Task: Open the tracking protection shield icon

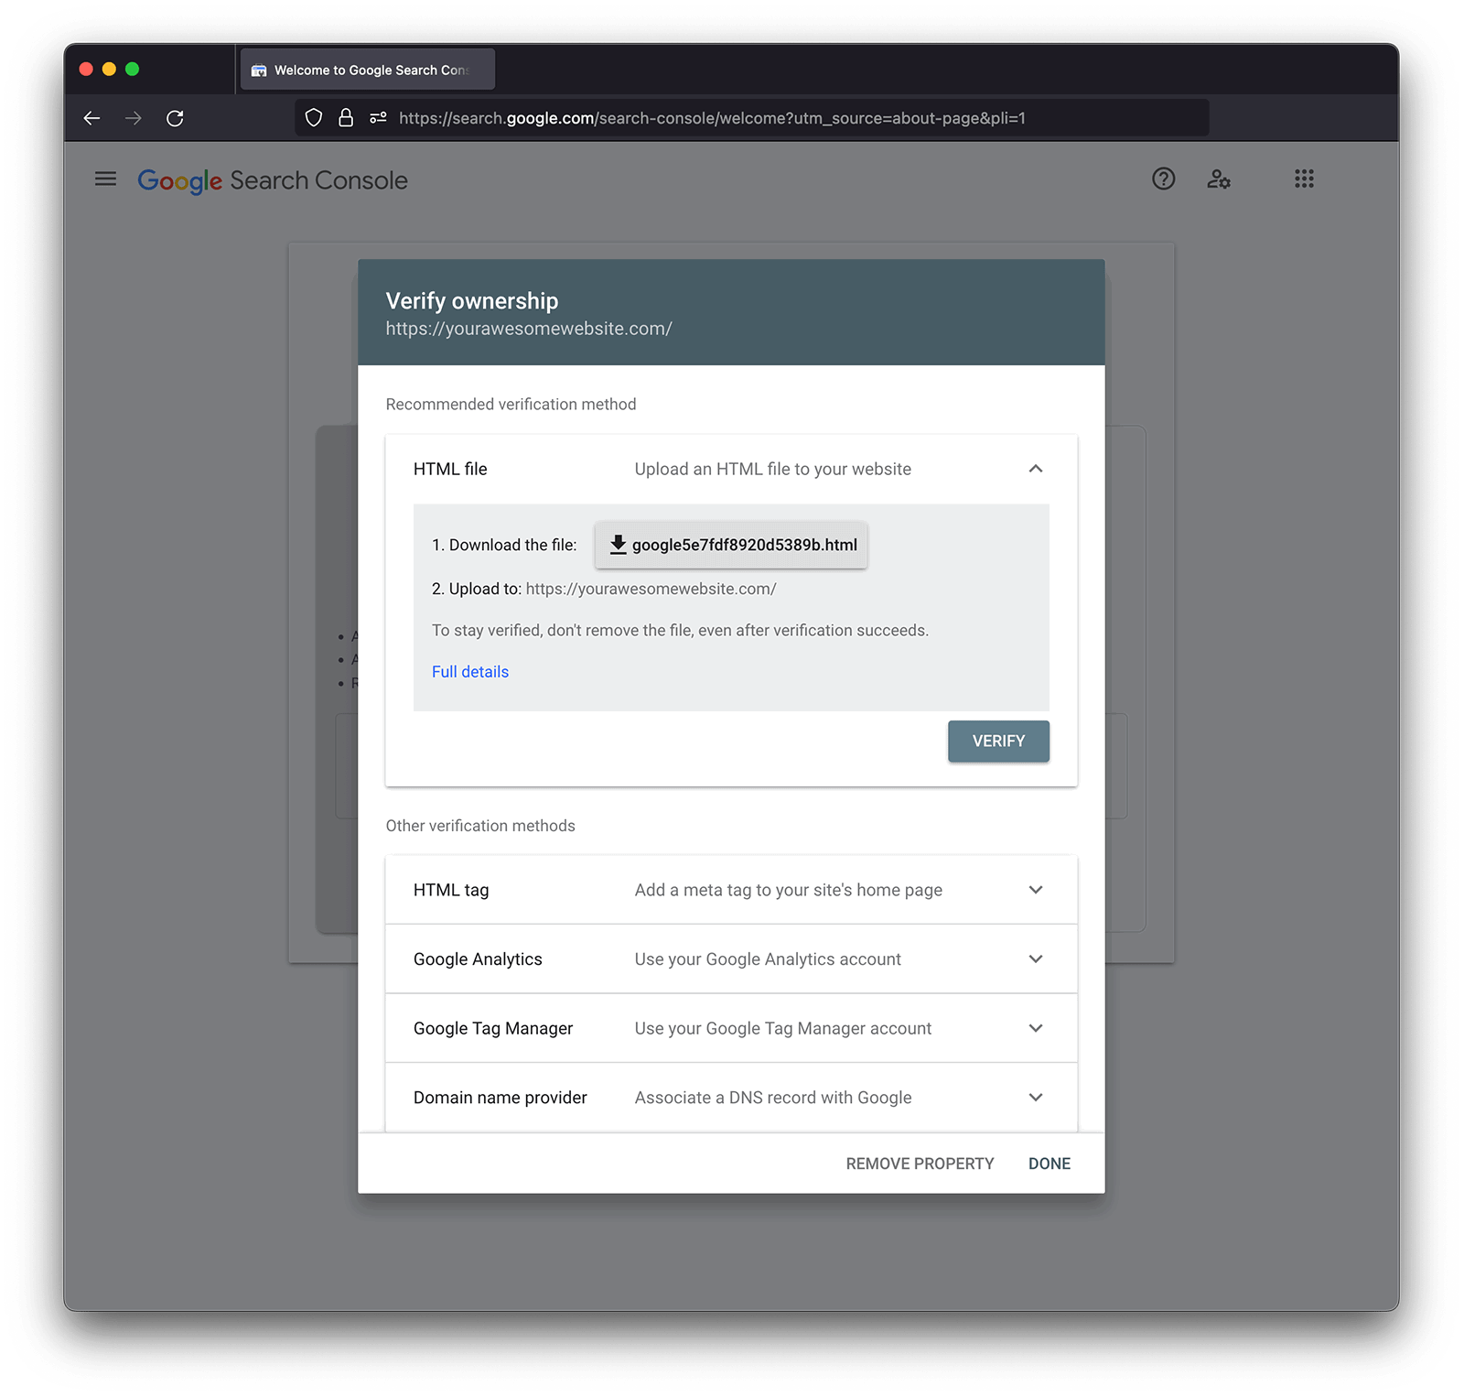Action: coord(314,118)
